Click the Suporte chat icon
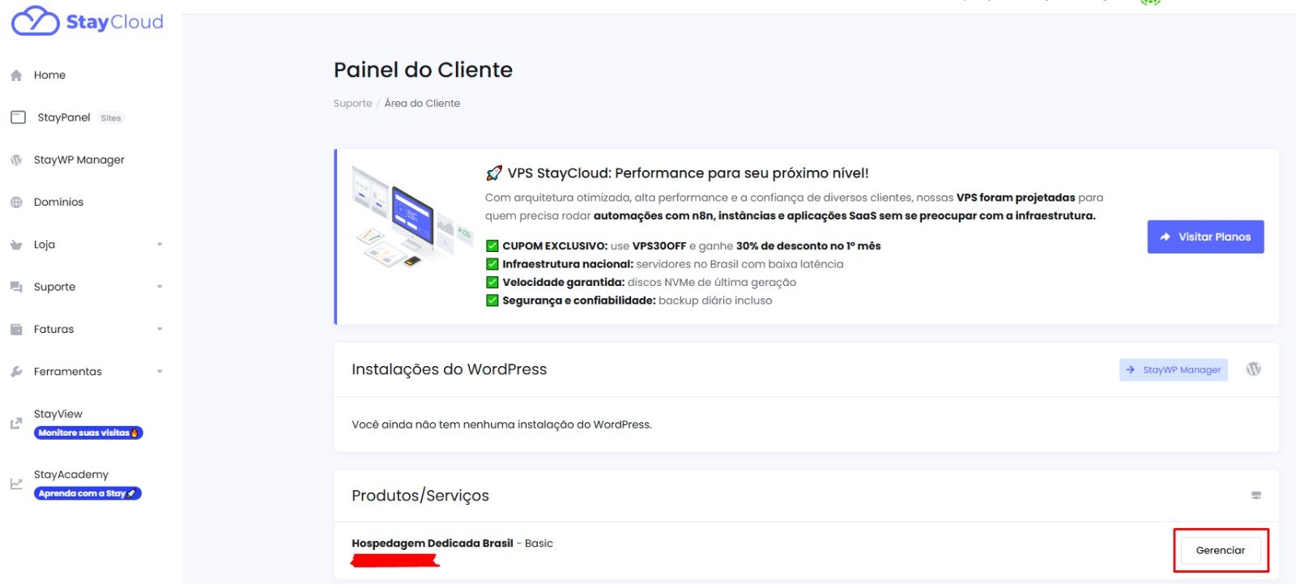The image size is (1296, 584). click(x=16, y=287)
